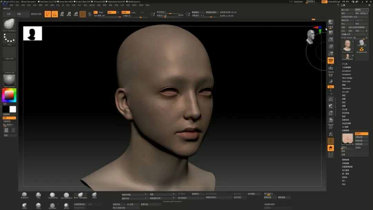Viewport: 373px width, 210px height.
Task: Open the Alpha Off picker
Action: pyautogui.click(x=9, y=53)
